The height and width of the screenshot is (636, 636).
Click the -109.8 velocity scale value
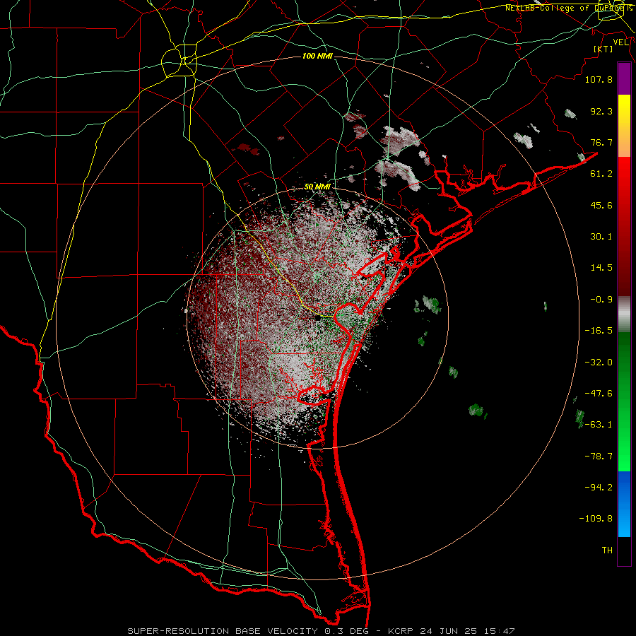[x=596, y=519]
